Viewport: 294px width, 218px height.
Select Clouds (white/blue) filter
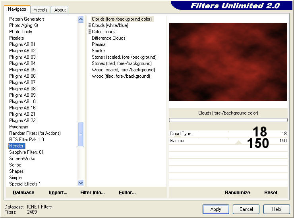click(x=110, y=25)
